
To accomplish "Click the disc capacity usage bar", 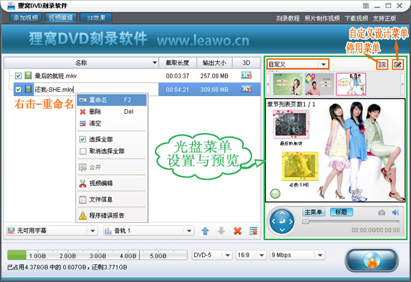I will [97, 255].
